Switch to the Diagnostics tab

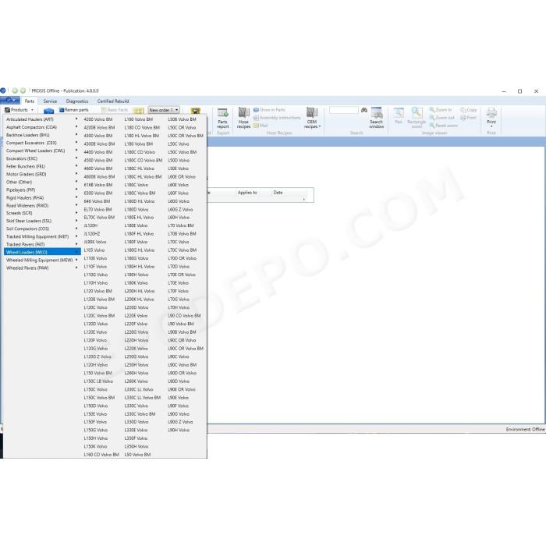click(77, 101)
